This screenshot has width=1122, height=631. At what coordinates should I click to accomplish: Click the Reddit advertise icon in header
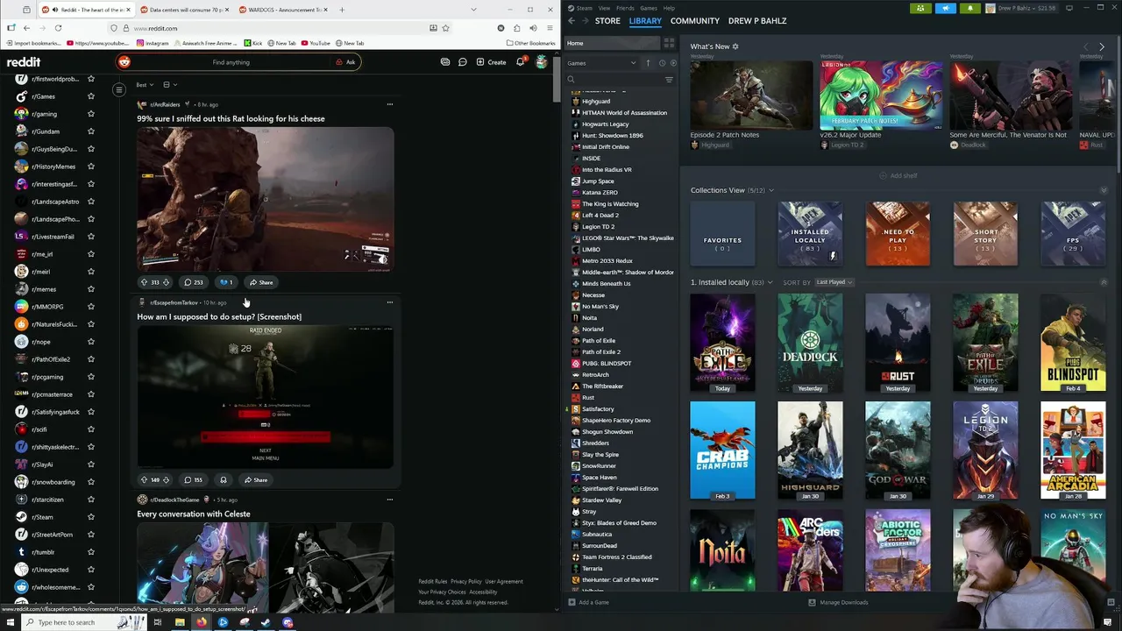click(445, 62)
